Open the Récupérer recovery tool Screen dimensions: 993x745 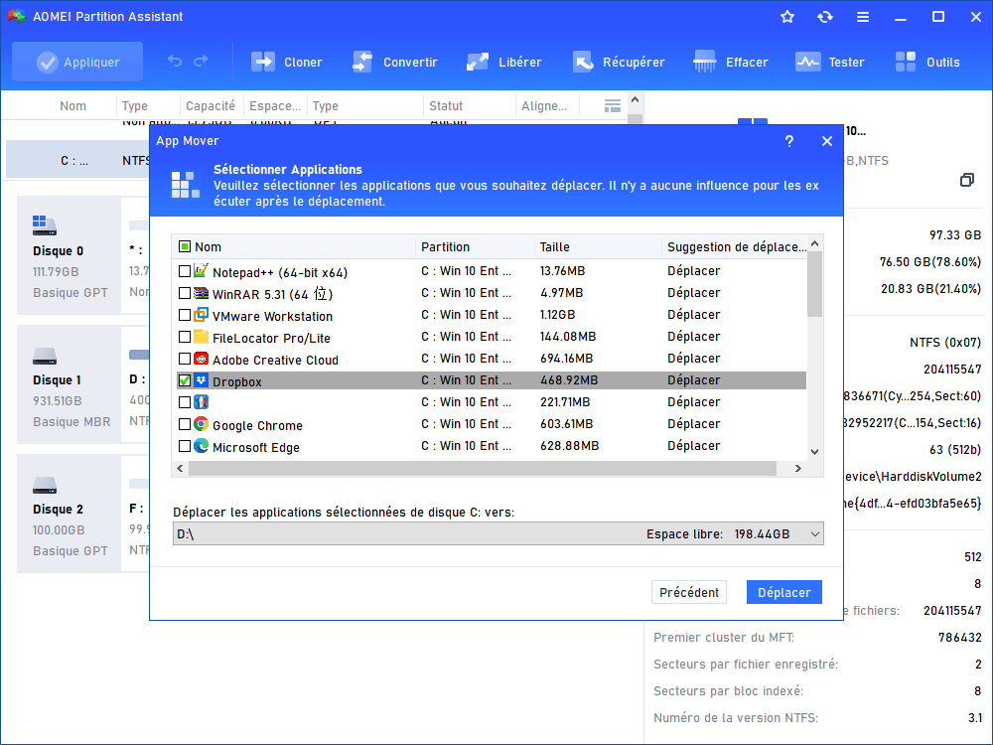[583, 62]
